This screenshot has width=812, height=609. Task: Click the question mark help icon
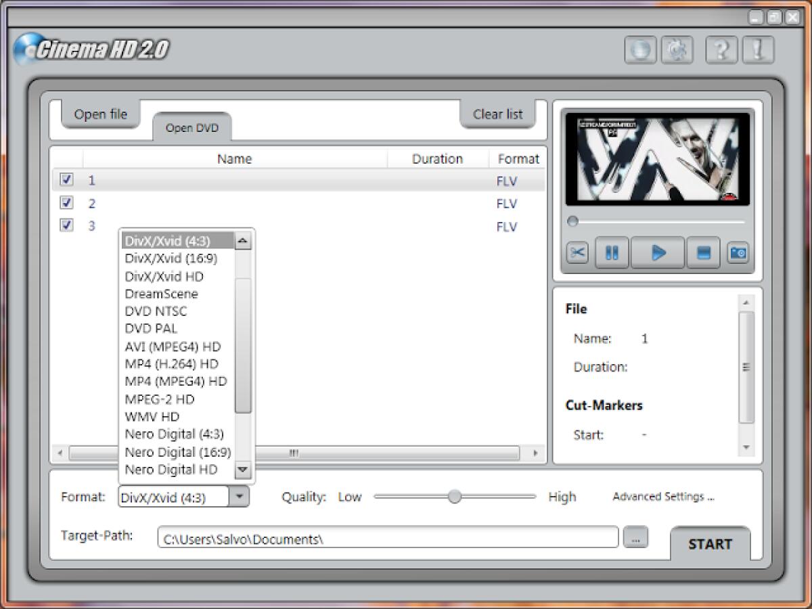pos(721,49)
